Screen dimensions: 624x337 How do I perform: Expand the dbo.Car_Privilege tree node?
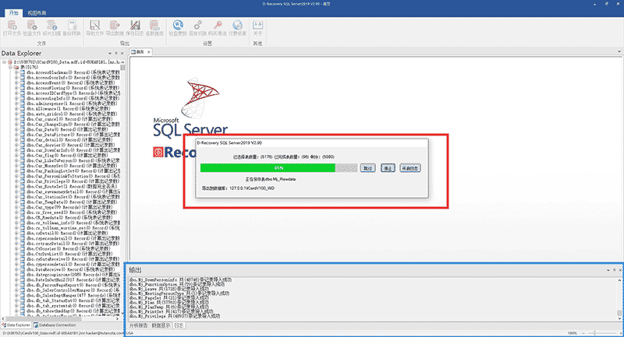click(16, 181)
